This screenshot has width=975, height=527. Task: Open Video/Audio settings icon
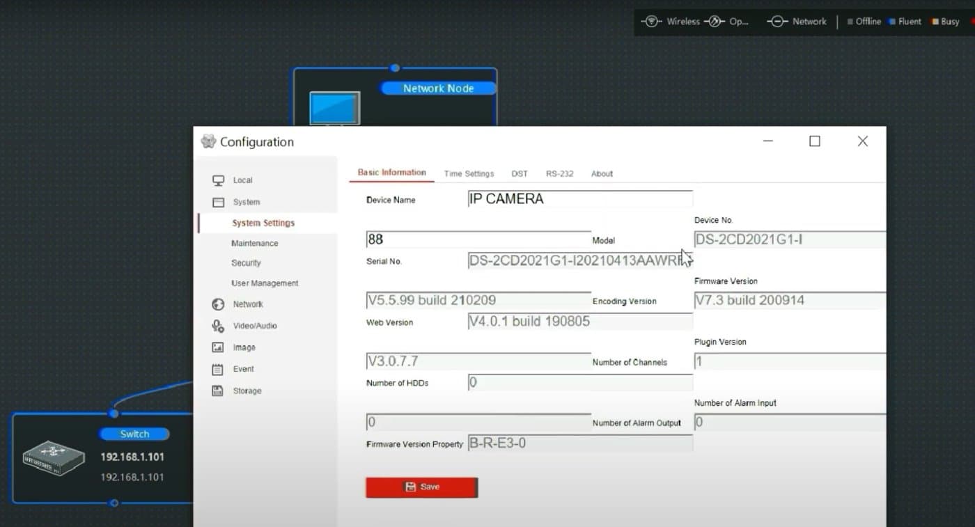(x=219, y=326)
